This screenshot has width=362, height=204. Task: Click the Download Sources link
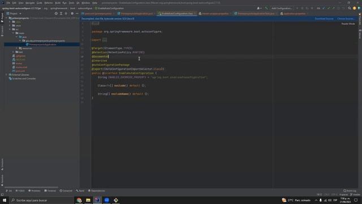coord(324,19)
